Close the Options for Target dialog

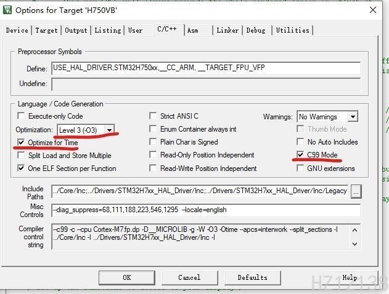[x=373, y=10]
